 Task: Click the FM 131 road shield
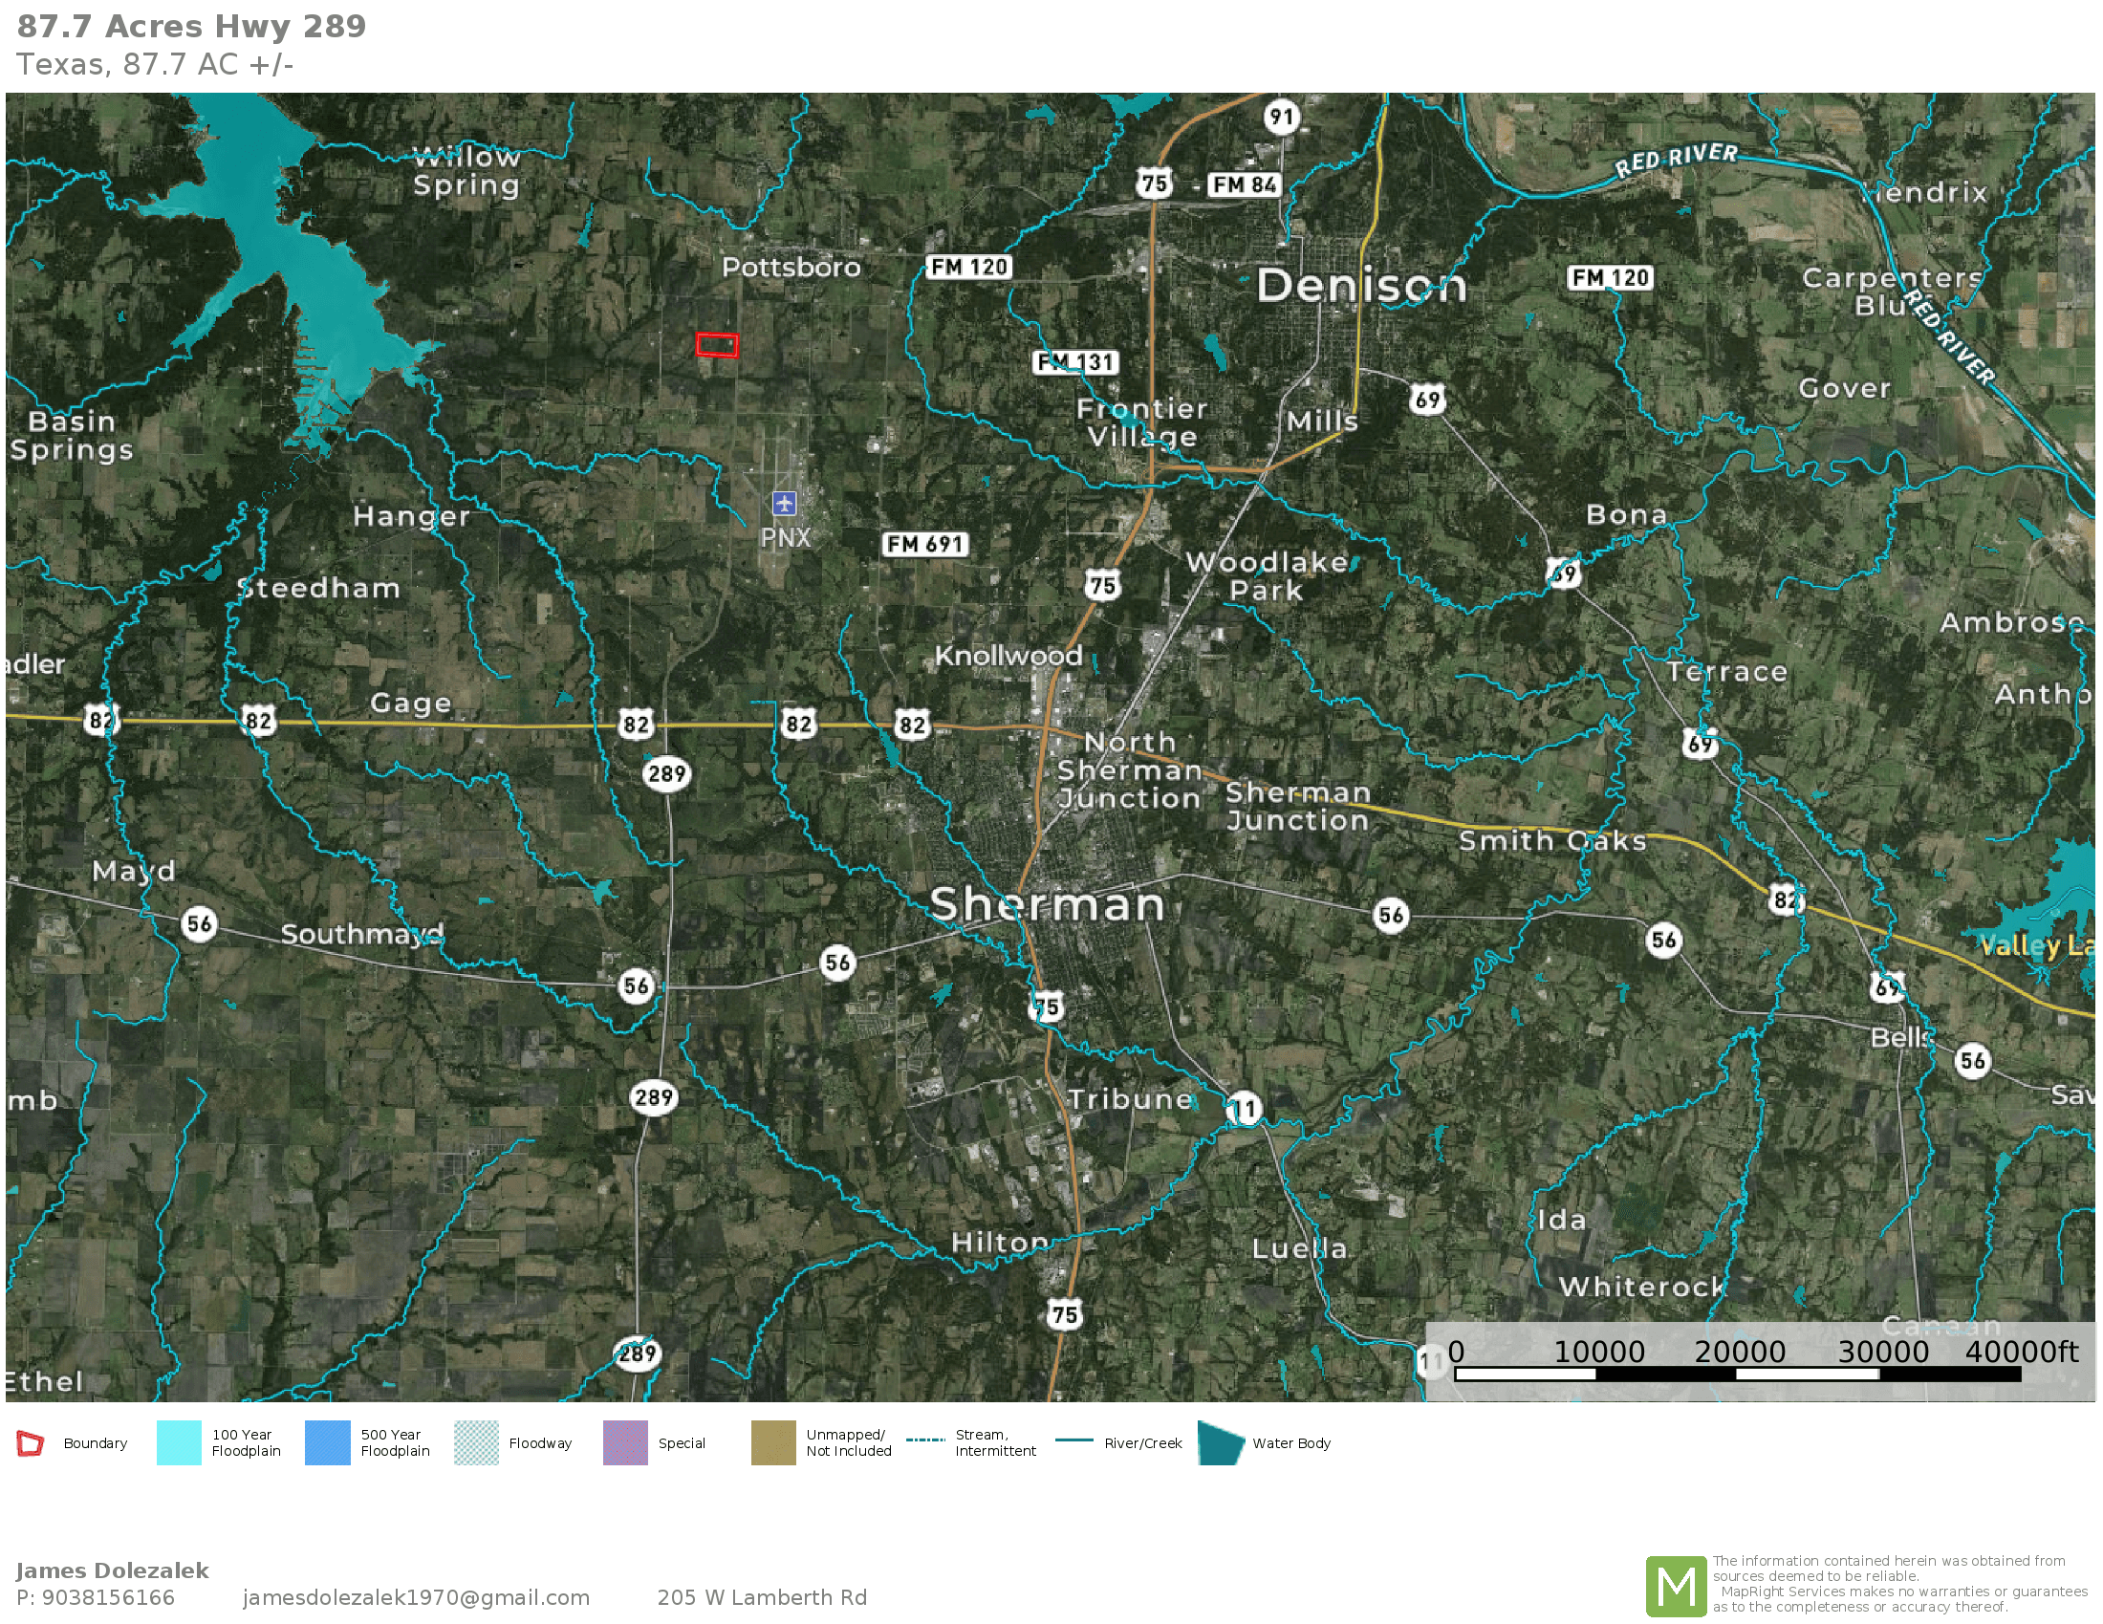1075,362
